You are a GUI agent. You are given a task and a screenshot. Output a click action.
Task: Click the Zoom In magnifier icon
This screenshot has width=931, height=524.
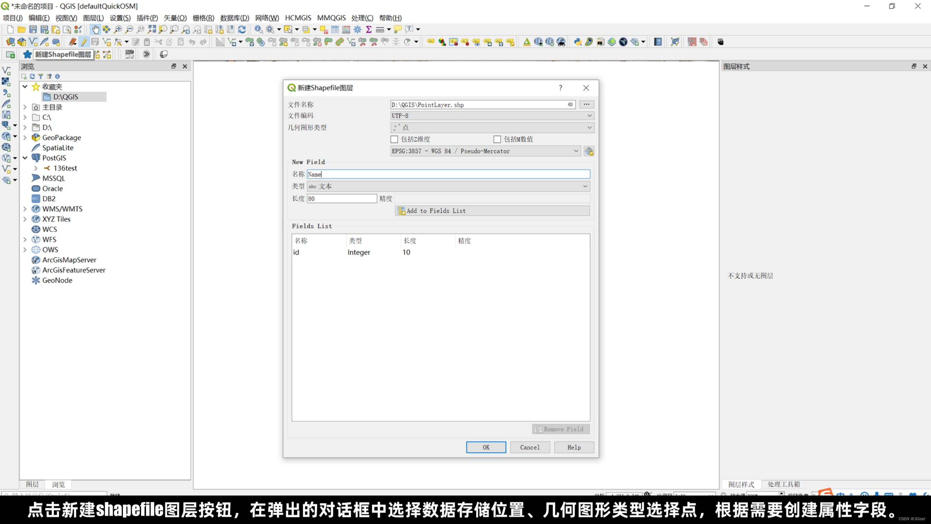pos(118,29)
